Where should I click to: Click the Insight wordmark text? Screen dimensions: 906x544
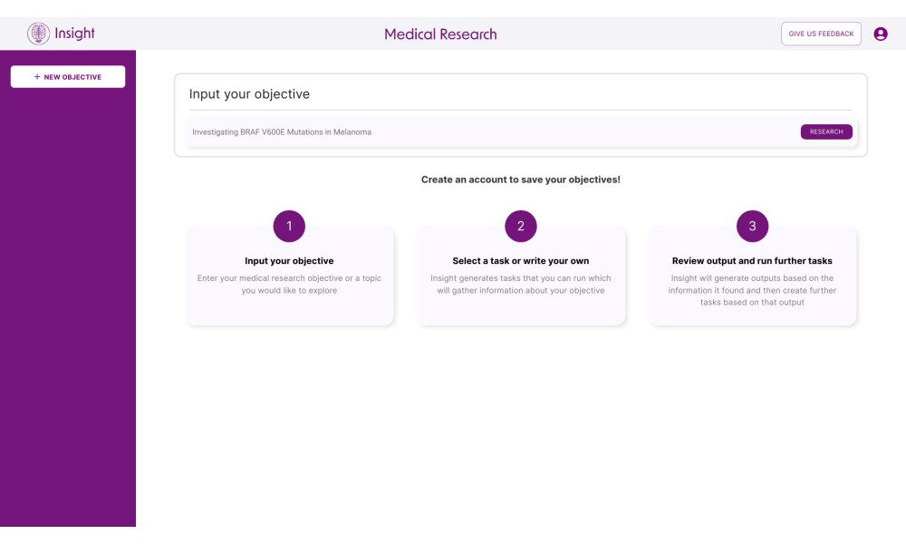point(74,34)
